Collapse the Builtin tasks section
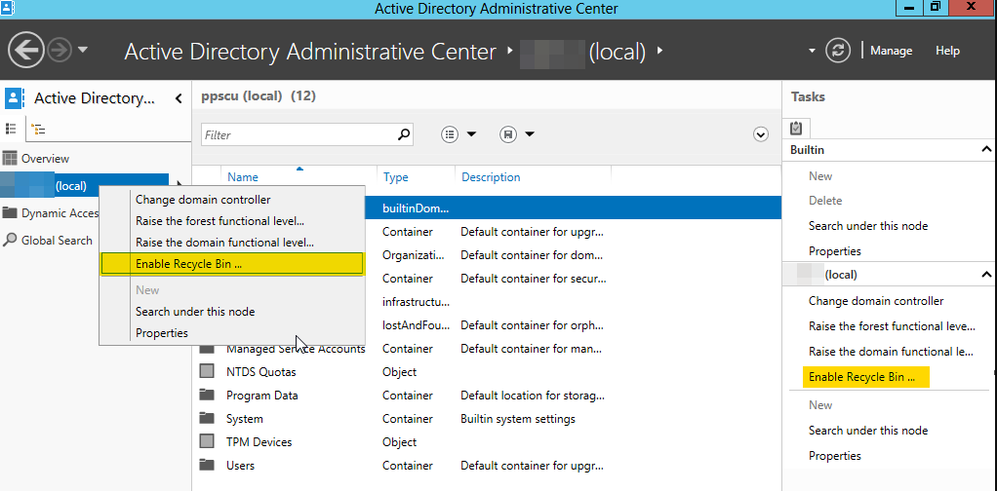997x491 pixels. 986,150
